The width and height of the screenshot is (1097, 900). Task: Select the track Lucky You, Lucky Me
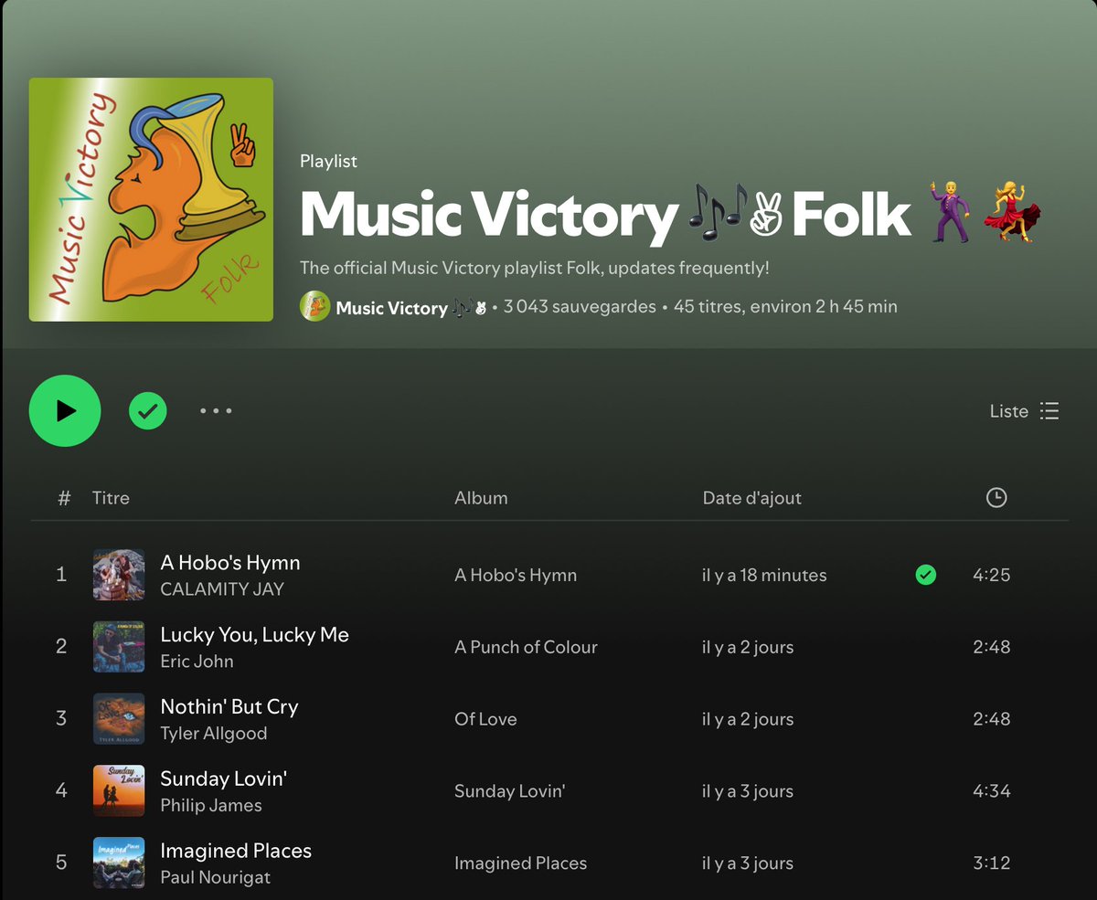[254, 635]
